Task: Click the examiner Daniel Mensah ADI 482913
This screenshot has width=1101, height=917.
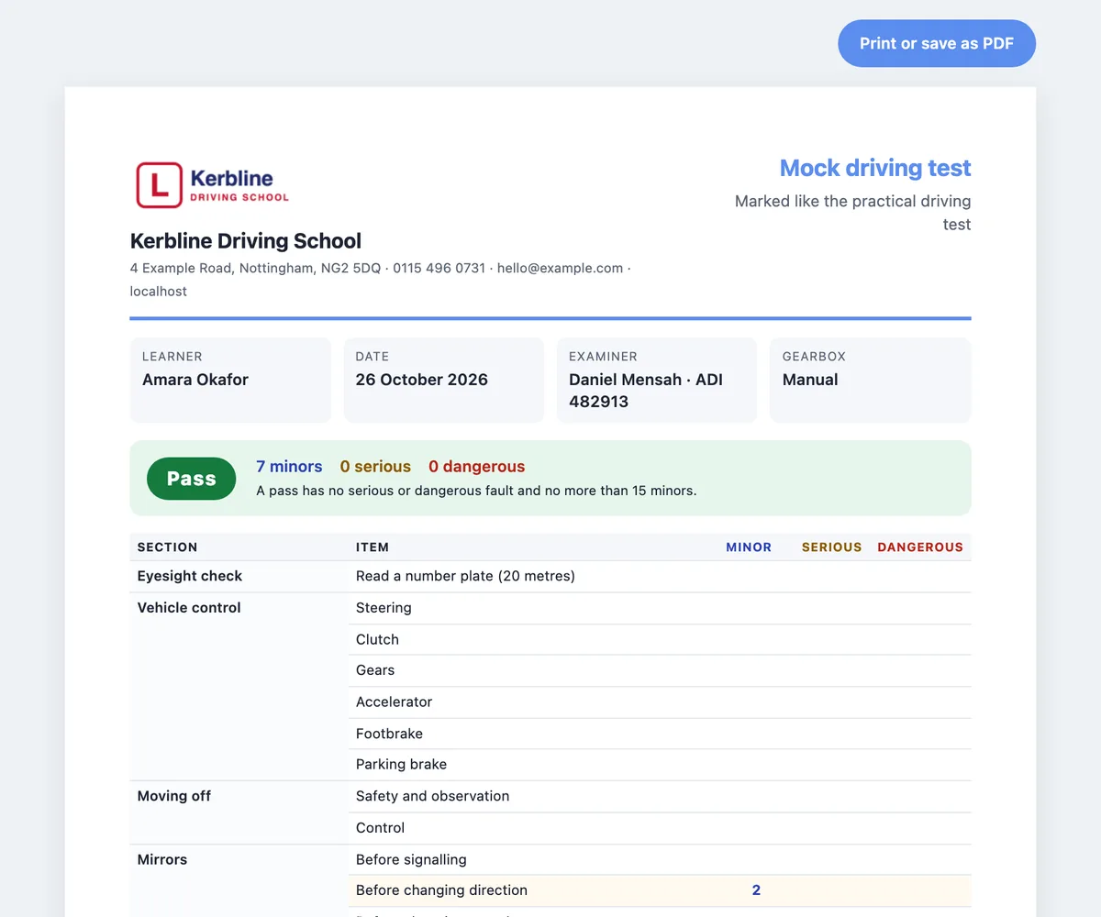Action: pyautogui.click(x=646, y=391)
